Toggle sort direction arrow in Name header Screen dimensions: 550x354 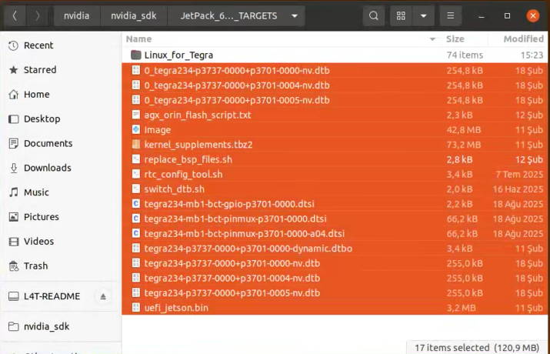point(432,39)
